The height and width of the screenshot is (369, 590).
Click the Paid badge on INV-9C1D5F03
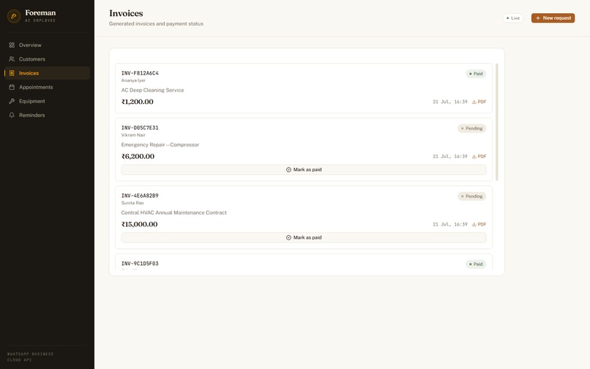point(476,264)
